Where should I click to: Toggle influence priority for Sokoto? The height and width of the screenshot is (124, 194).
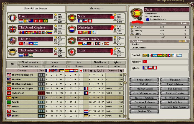point(41,102)
